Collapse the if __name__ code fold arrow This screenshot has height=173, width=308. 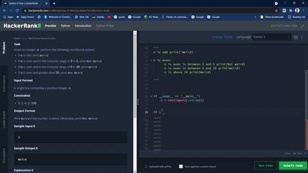coord(151,96)
